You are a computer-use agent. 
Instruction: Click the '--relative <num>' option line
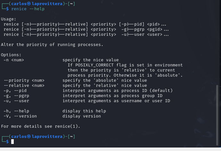24,86
